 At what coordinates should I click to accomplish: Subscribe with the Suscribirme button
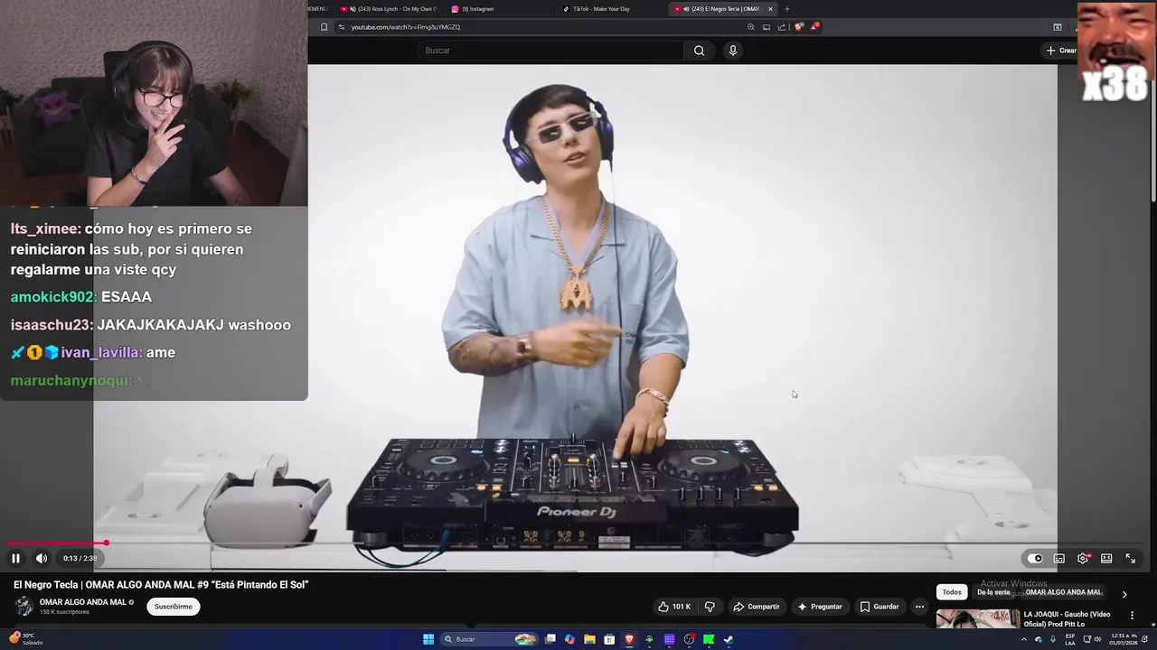tap(174, 607)
